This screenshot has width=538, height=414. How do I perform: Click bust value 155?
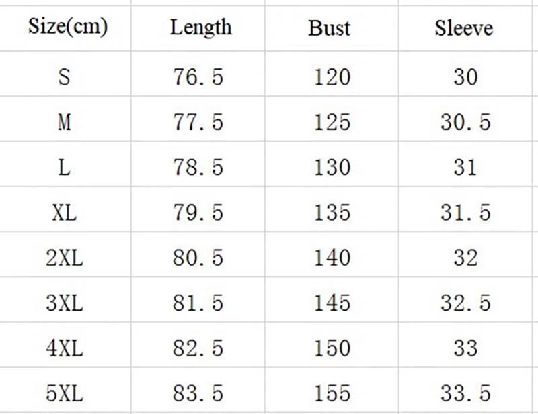click(332, 393)
